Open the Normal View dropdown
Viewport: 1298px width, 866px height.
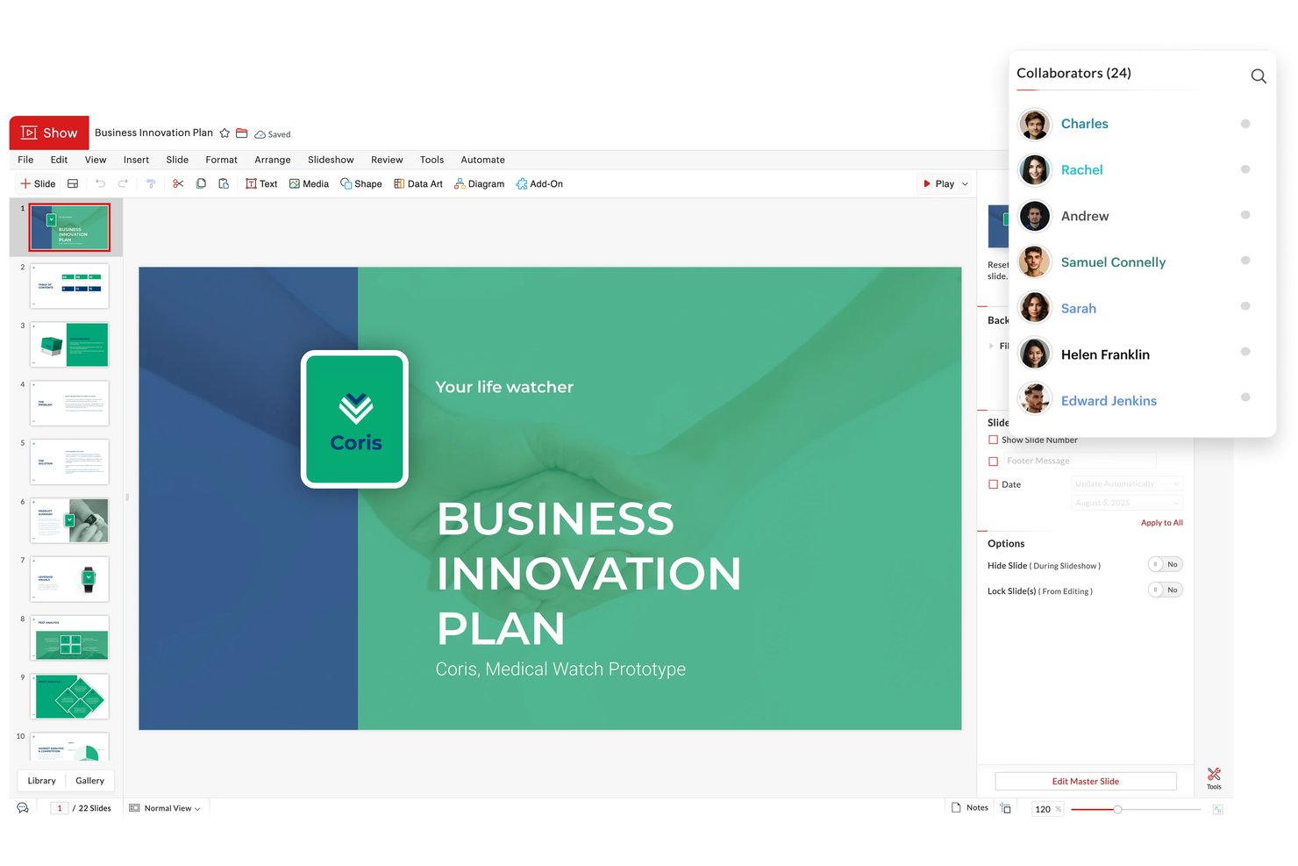click(x=165, y=808)
